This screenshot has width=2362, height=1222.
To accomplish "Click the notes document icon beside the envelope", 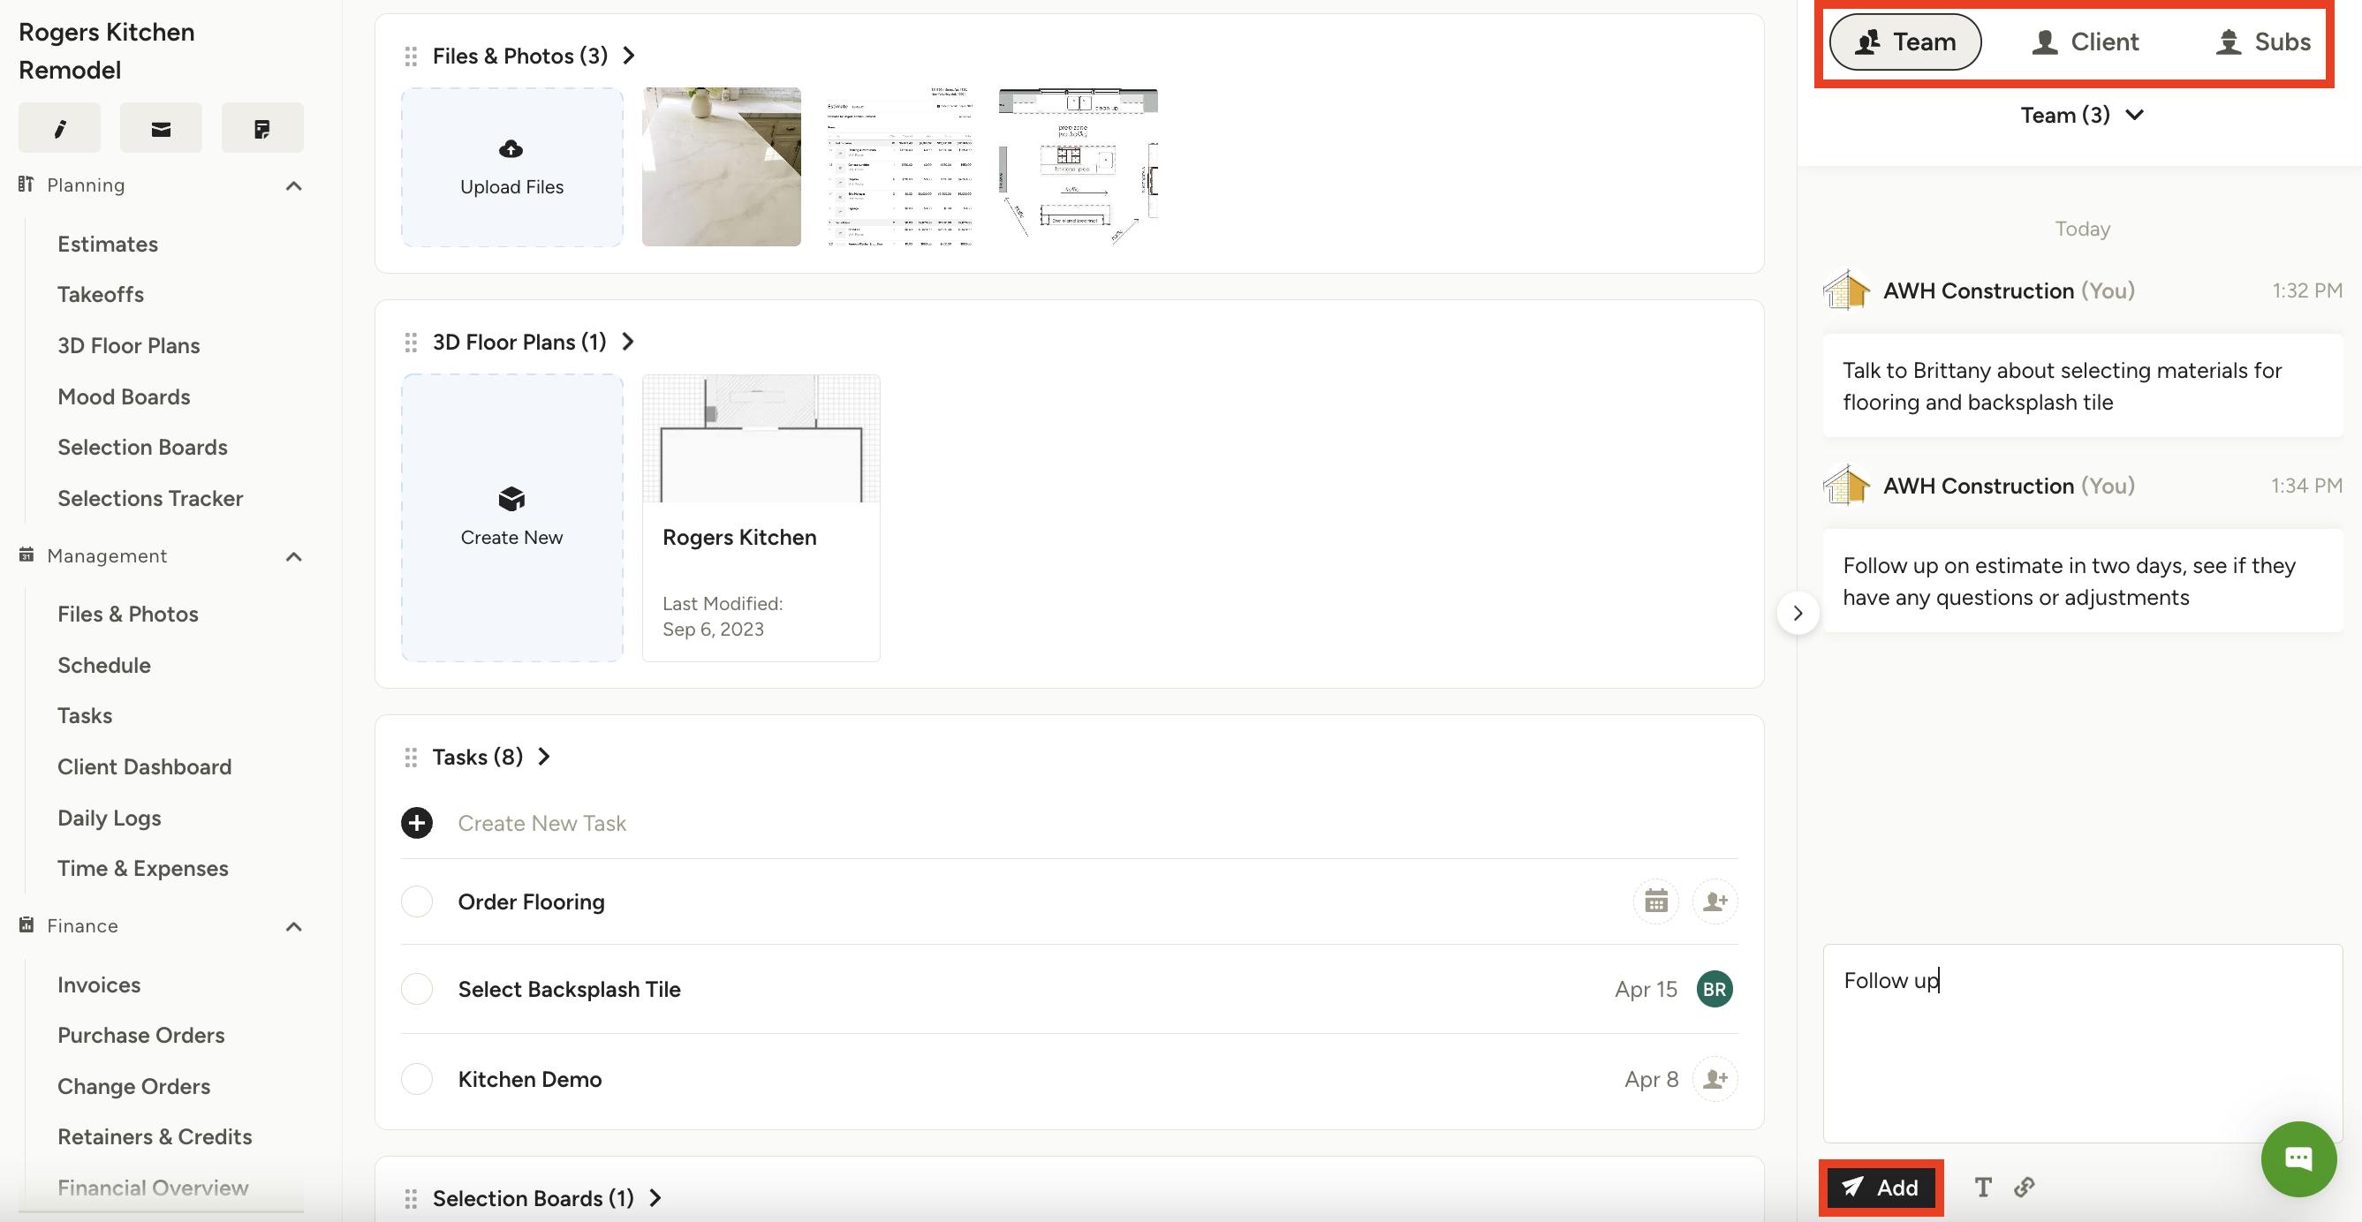I will tap(262, 127).
